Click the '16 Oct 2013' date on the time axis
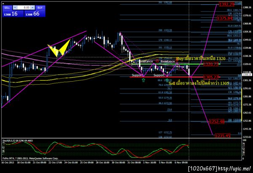Viewport: 253px width, 173px height. pyautogui.click(x=8, y=162)
